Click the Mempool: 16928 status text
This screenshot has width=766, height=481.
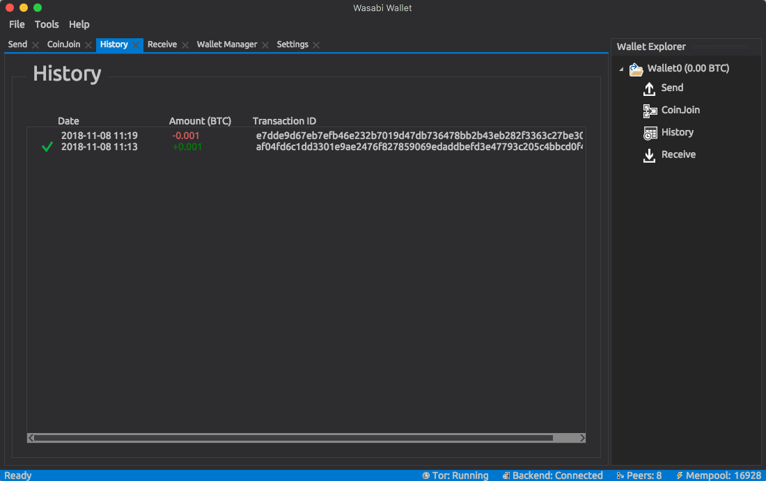(x=724, y=475)
